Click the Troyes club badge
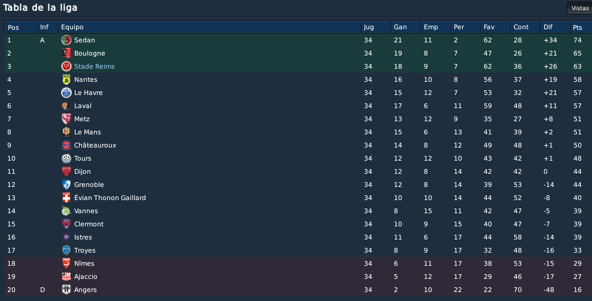The width and height of the screenshot is (592, 301). (66, 250)
